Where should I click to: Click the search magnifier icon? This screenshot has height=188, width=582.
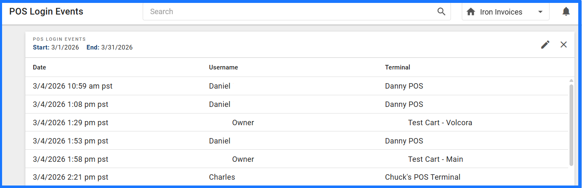441,12
